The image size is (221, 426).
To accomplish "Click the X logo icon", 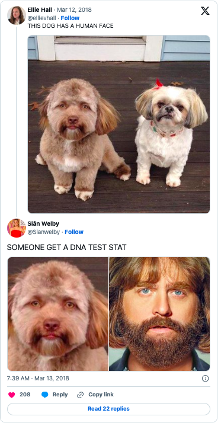I will 205,11.
